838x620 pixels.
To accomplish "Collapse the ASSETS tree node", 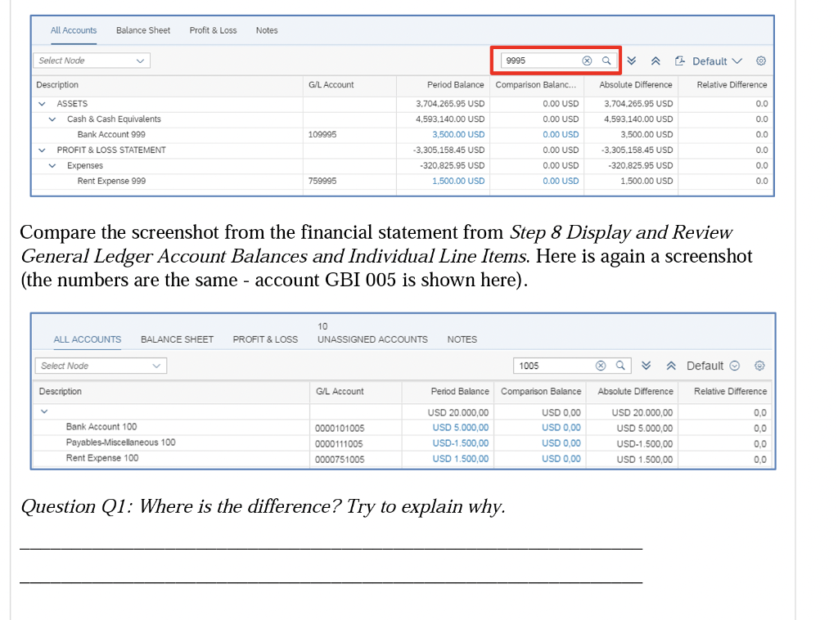I will 43,103.
